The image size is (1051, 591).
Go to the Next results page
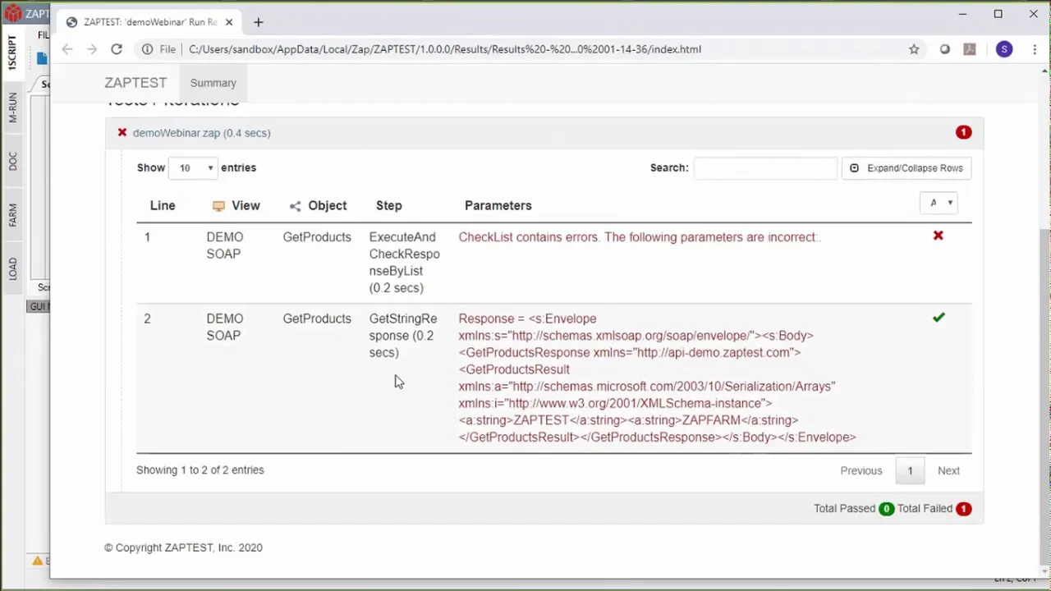(948, 470)
